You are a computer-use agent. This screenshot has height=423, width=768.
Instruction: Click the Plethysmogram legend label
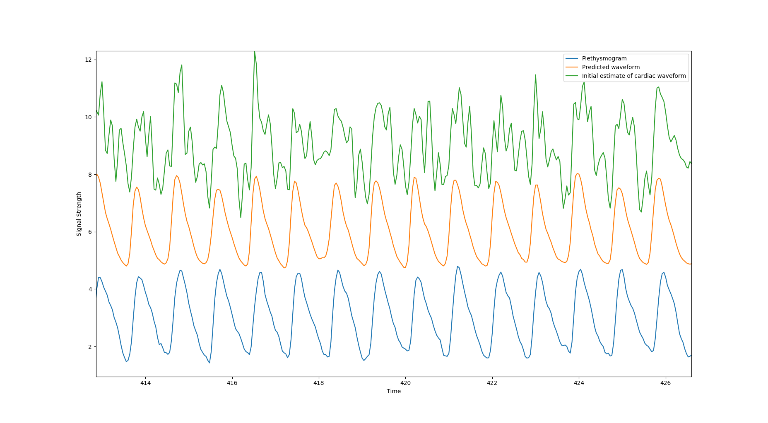pyautogui.click(x=604, y=59)
